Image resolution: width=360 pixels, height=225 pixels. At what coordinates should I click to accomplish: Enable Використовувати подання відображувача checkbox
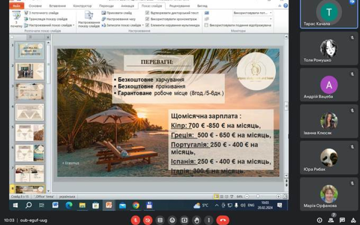pyautogui.click(x=206, y=25)
